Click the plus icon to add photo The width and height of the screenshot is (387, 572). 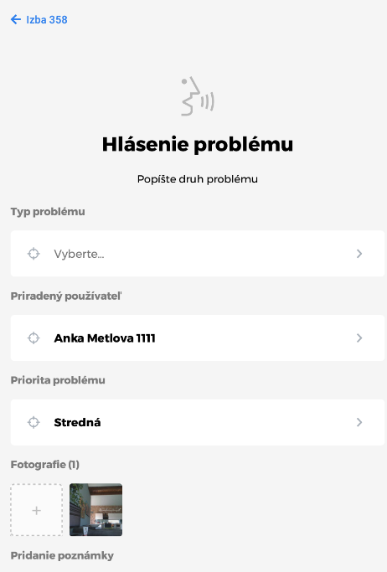tap(37, 510)
